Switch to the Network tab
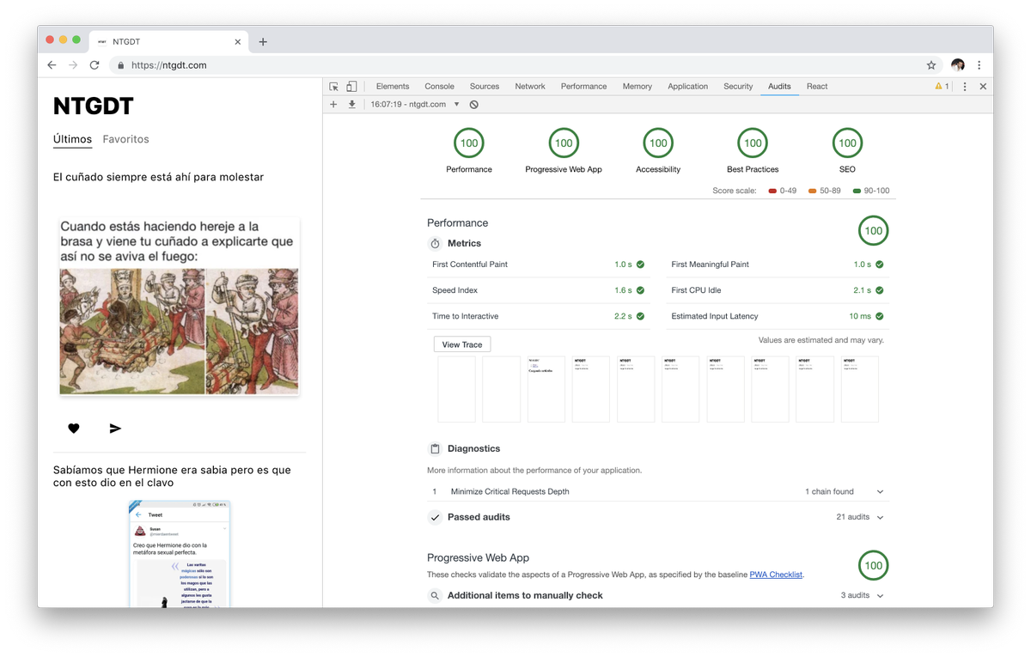 click(529, 87)
